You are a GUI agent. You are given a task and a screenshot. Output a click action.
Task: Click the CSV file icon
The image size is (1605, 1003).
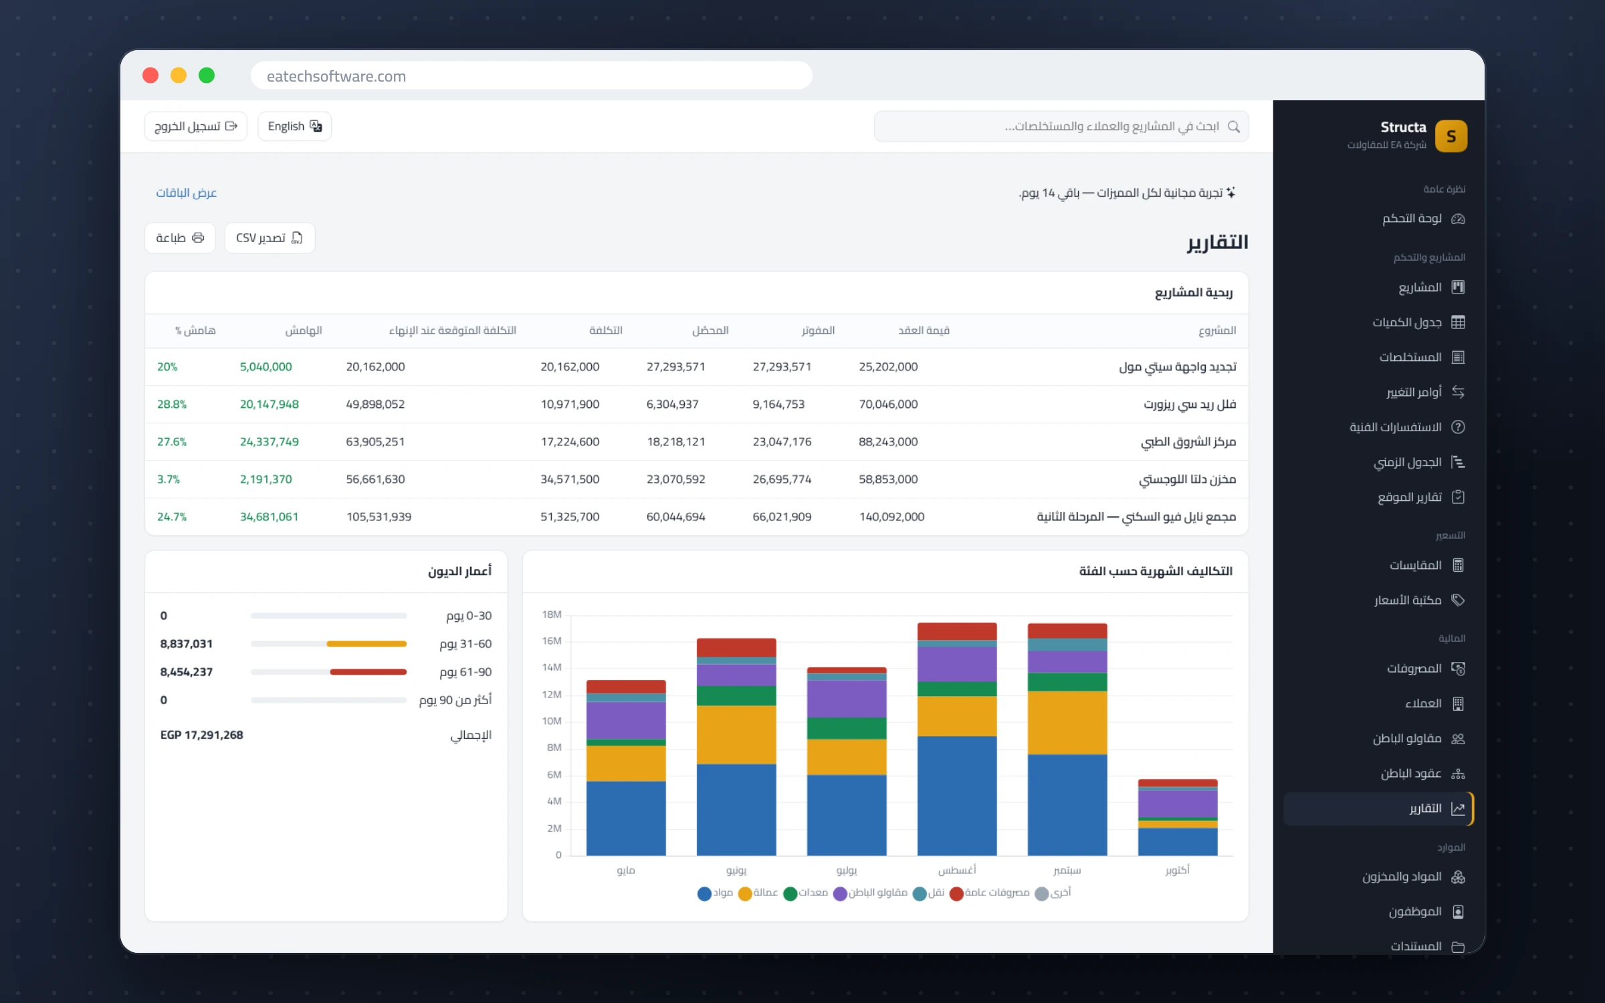coord(297,237)
